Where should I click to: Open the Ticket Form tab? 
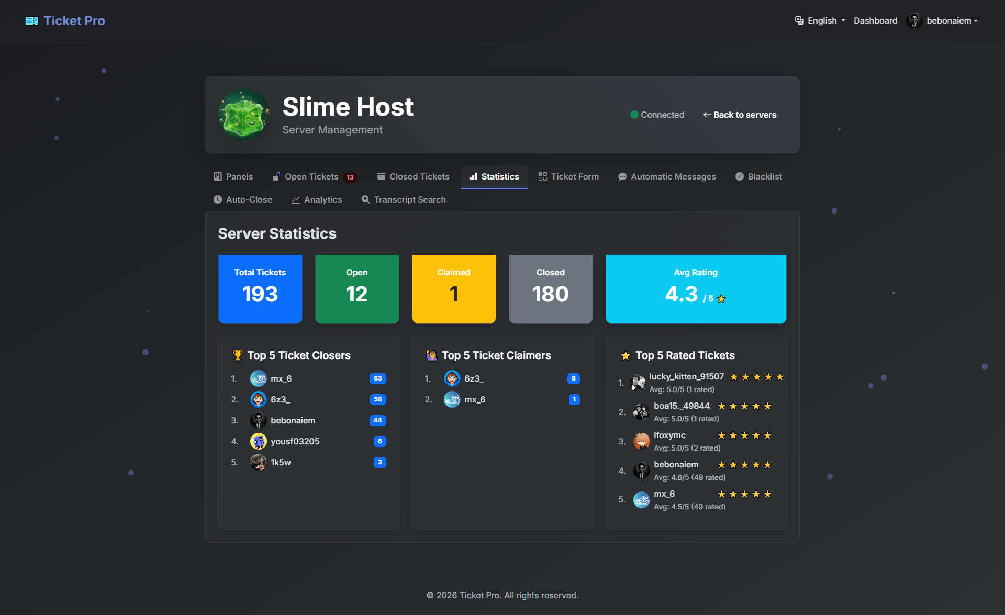(x=569, y=176)
